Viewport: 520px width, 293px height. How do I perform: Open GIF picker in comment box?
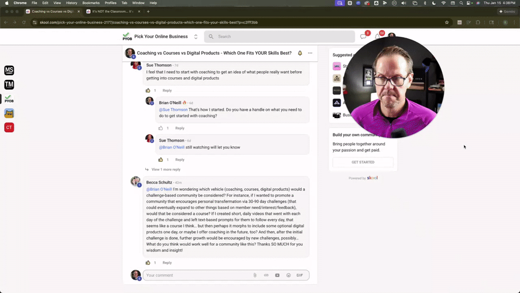click(x=300, y=275)
